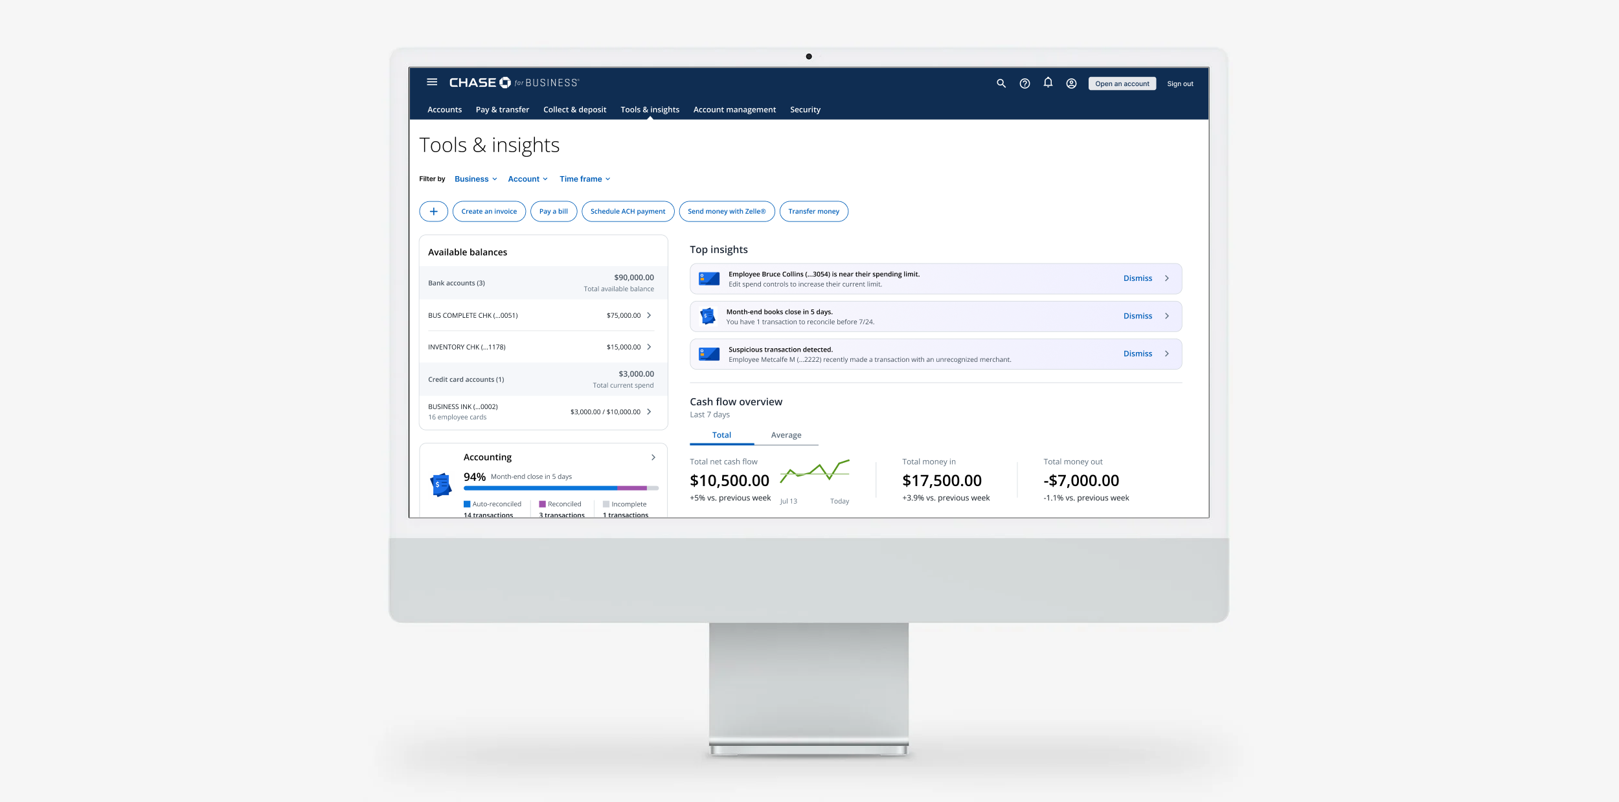Open Month-end books insight chevron
This screenshot has width=1619, height=802.
(x=1167, y=317)
